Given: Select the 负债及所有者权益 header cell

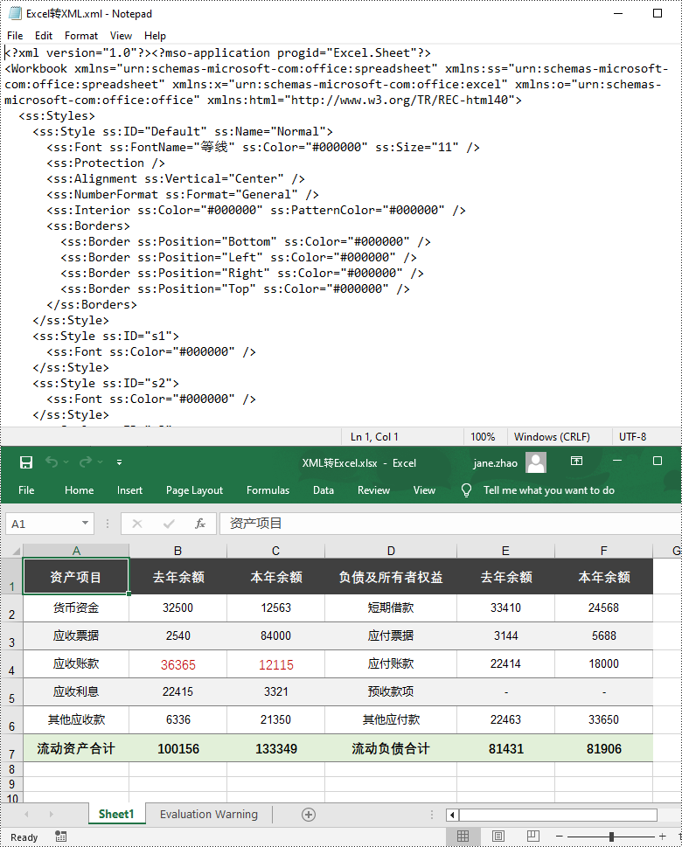Looking at the screenshot, I should click(391, 577).
